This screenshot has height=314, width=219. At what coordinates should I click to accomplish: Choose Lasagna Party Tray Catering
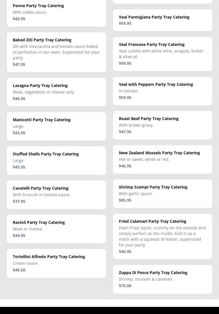tap(56, 92)
